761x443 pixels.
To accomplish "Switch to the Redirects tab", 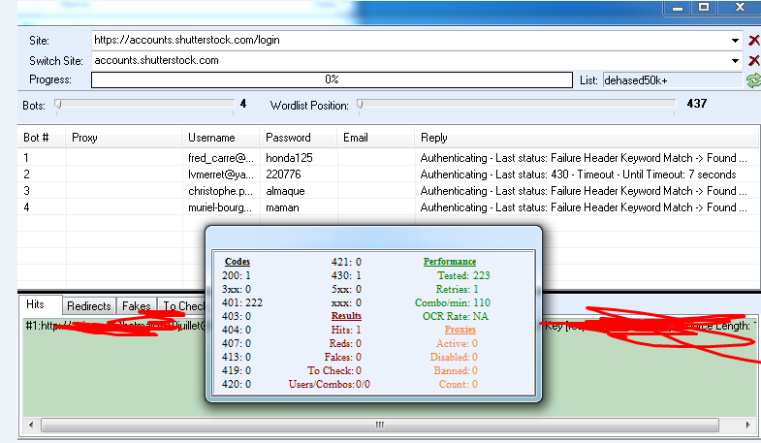I will [x=89, y=306].
